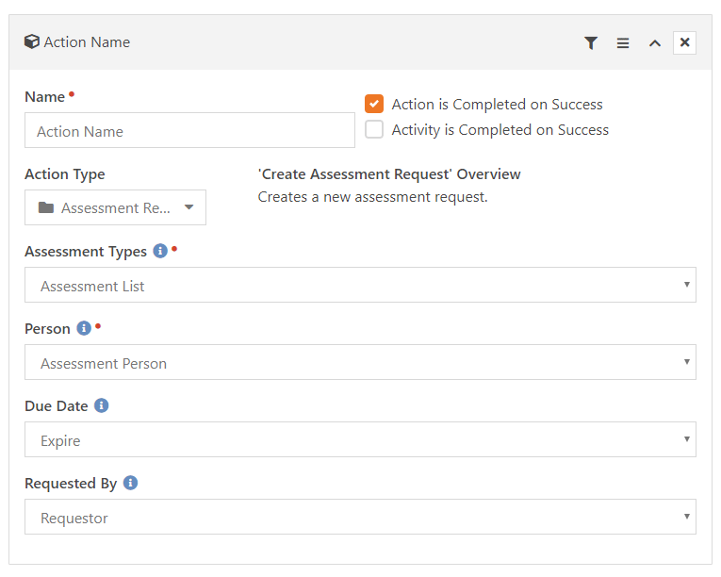Click the folder icon in Action Type picker
Image resolution: width=721 pixels, height=577 pixels.
46,207
